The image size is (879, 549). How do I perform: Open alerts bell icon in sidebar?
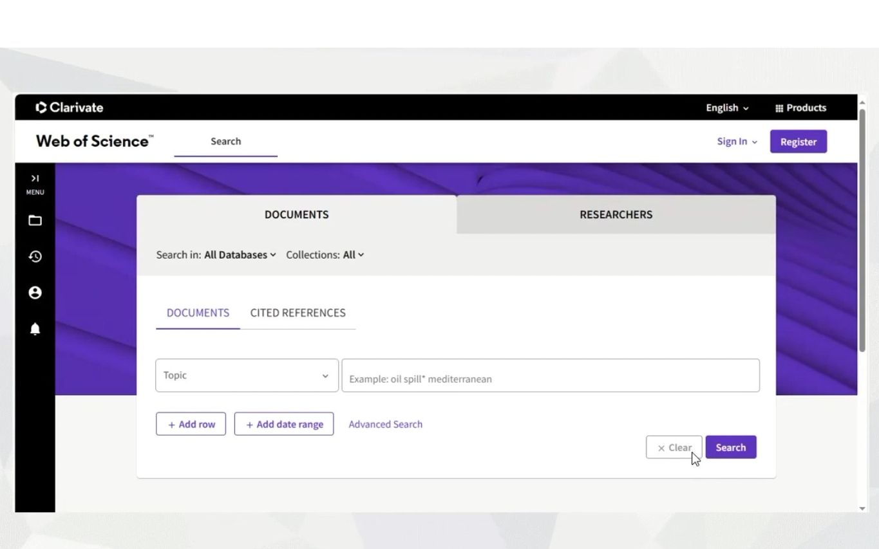[x=35, y=329]
